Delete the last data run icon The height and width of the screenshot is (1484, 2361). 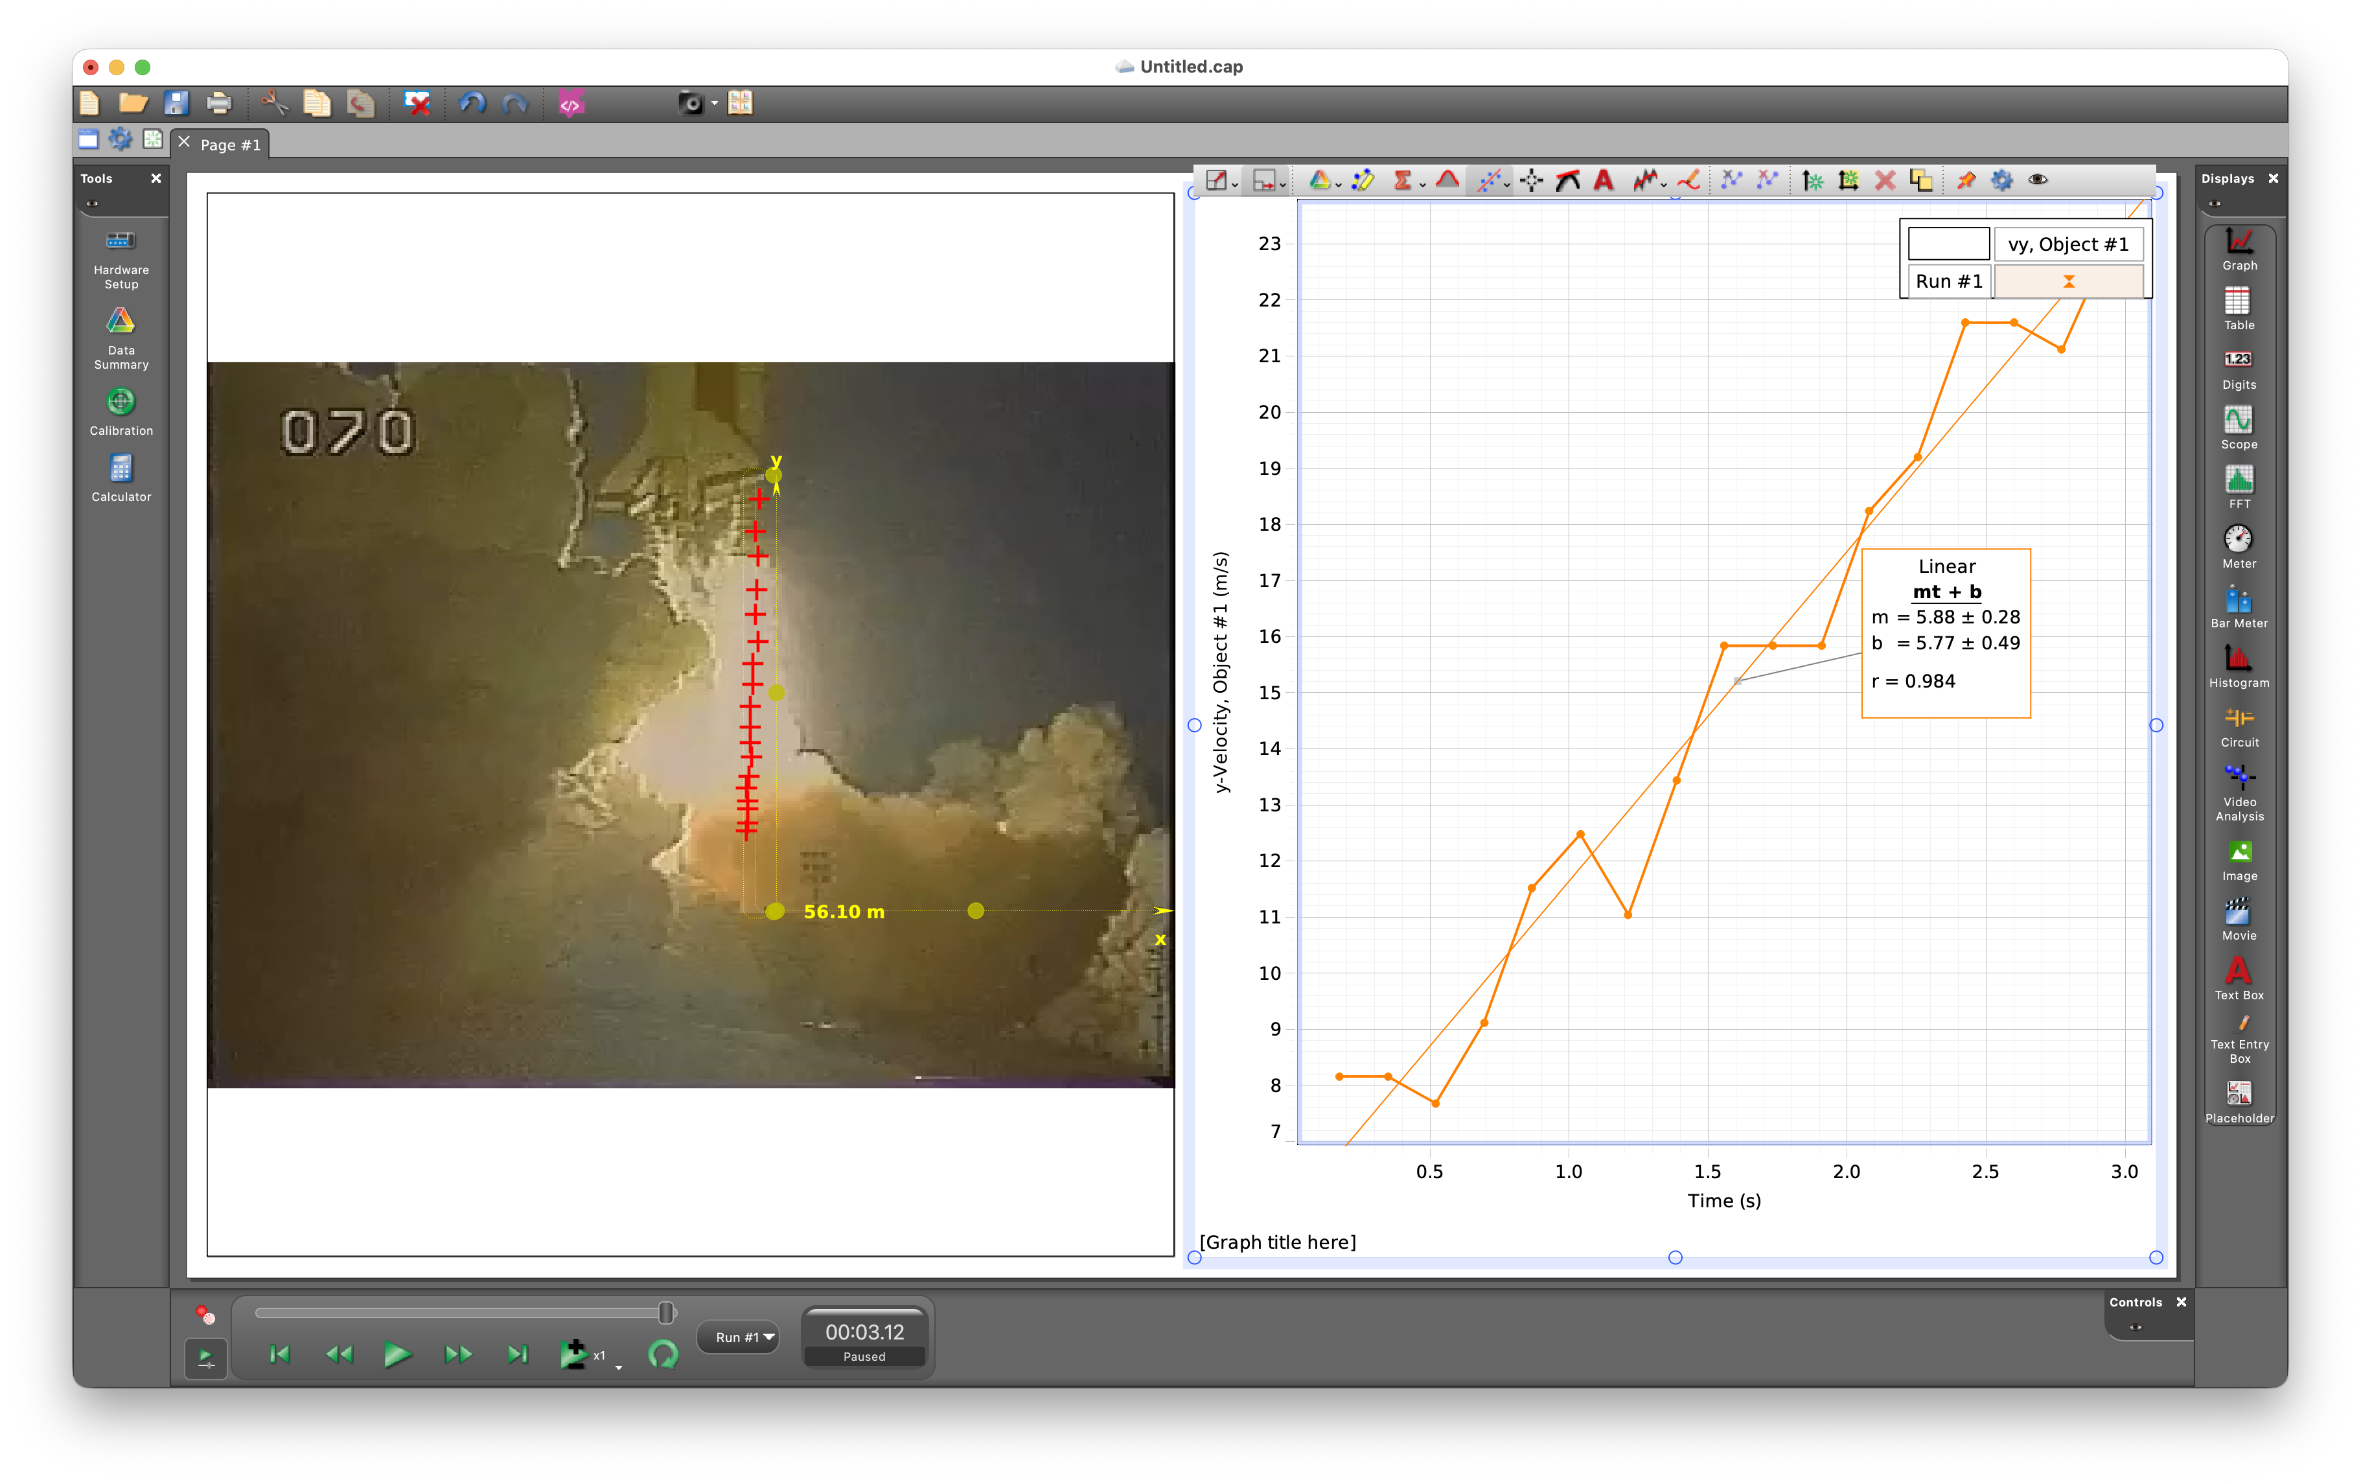pos(417,103)
